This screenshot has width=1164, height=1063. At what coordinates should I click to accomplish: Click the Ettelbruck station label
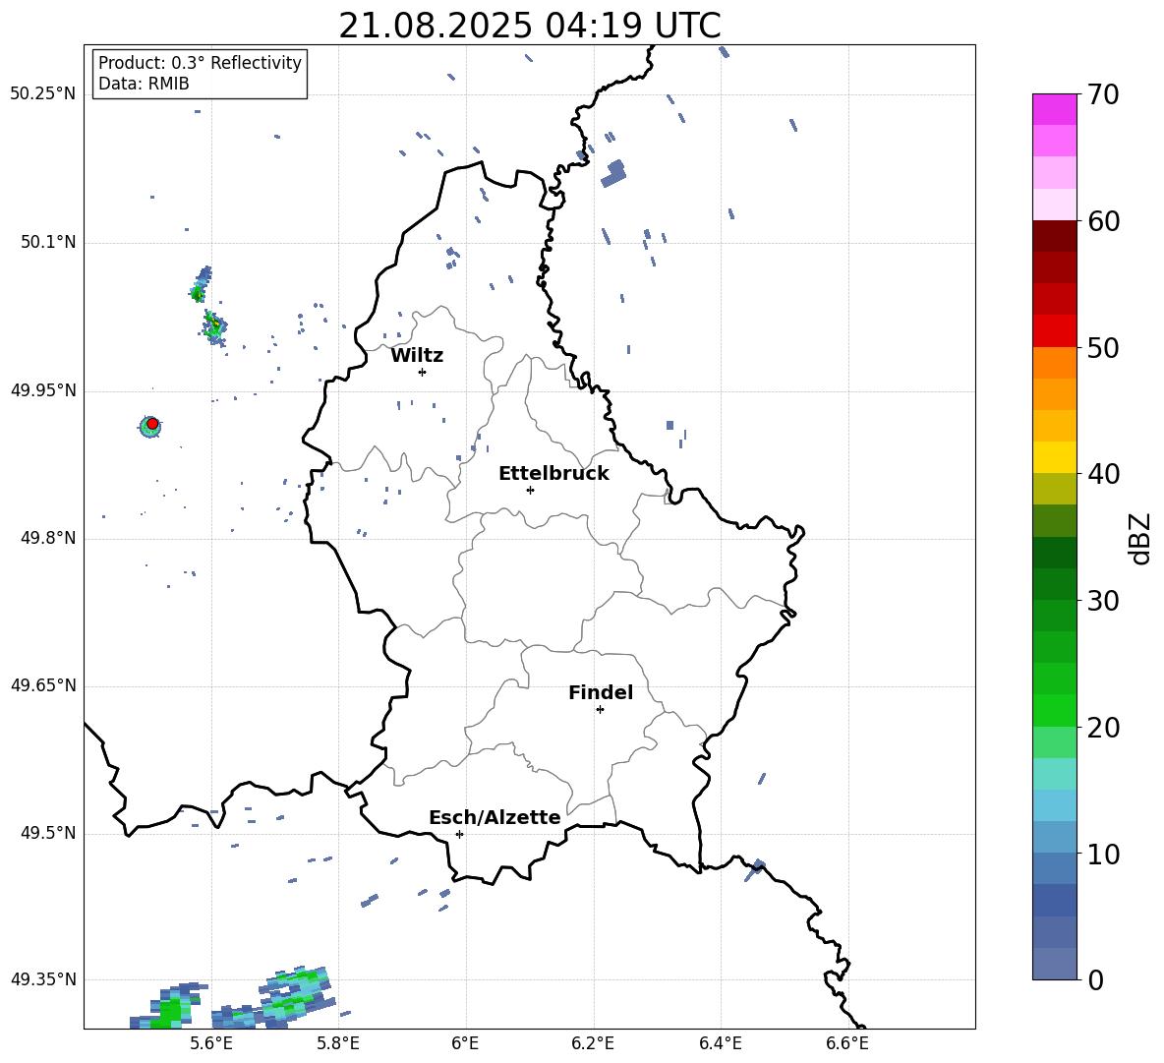click(553, 474)
